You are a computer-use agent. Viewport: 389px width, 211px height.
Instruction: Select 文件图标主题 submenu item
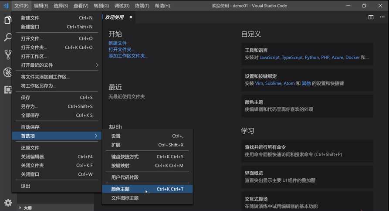click(147, 198)
